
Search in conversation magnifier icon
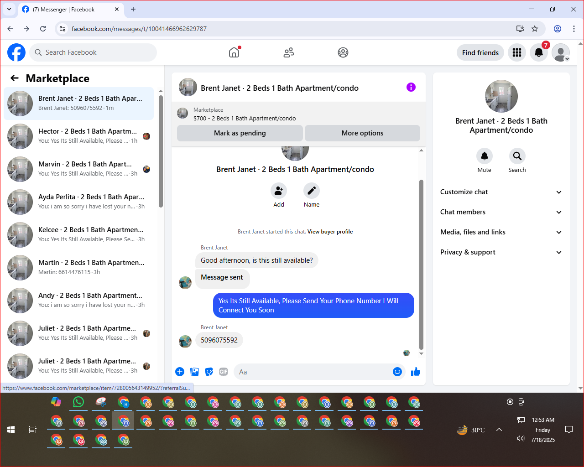point(517,156)
